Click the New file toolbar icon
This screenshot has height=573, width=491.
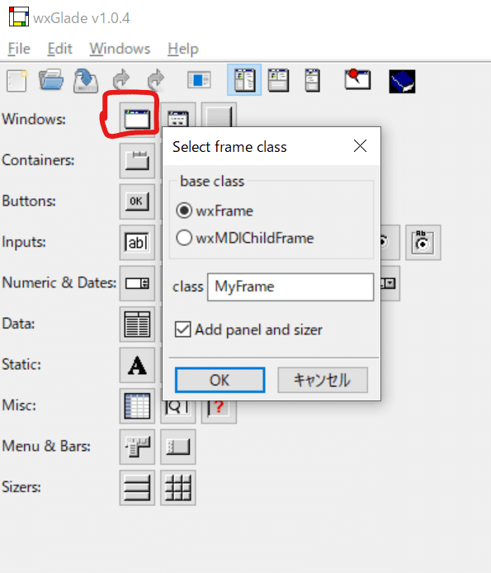[17, 80]
